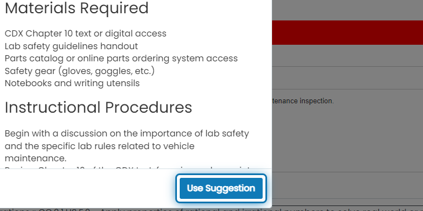Click the background row below the red bar
The width and height of the screenshot is (423, 211).
tap(347, 56)
